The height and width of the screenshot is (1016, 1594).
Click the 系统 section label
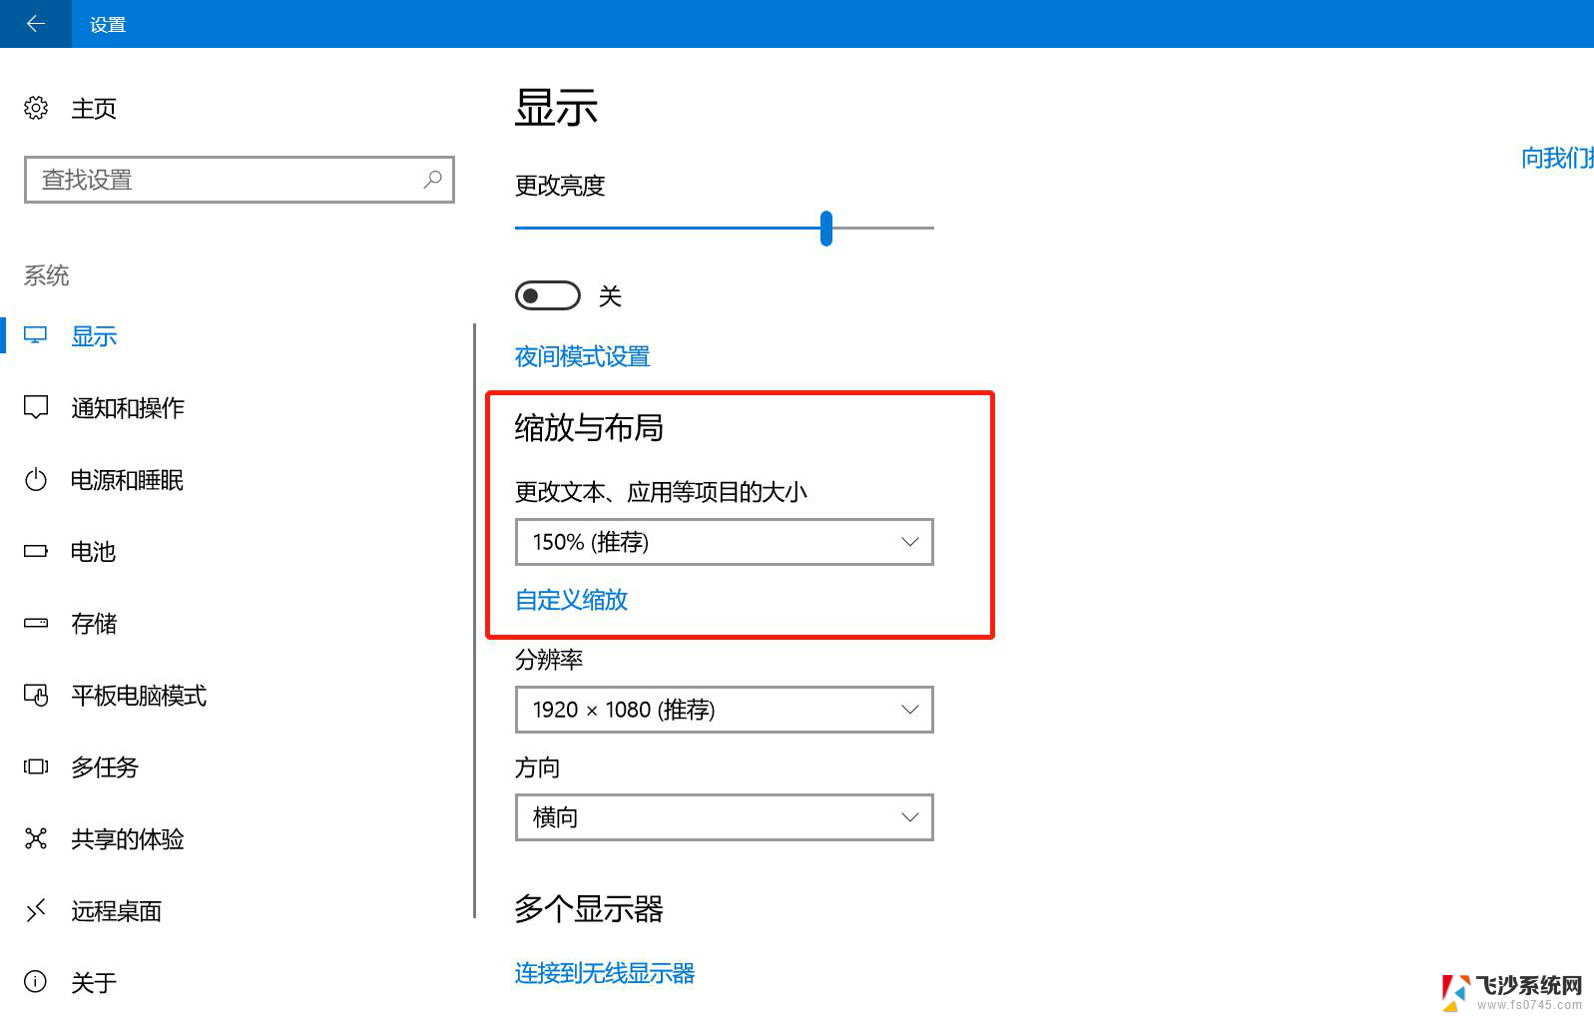47,275
